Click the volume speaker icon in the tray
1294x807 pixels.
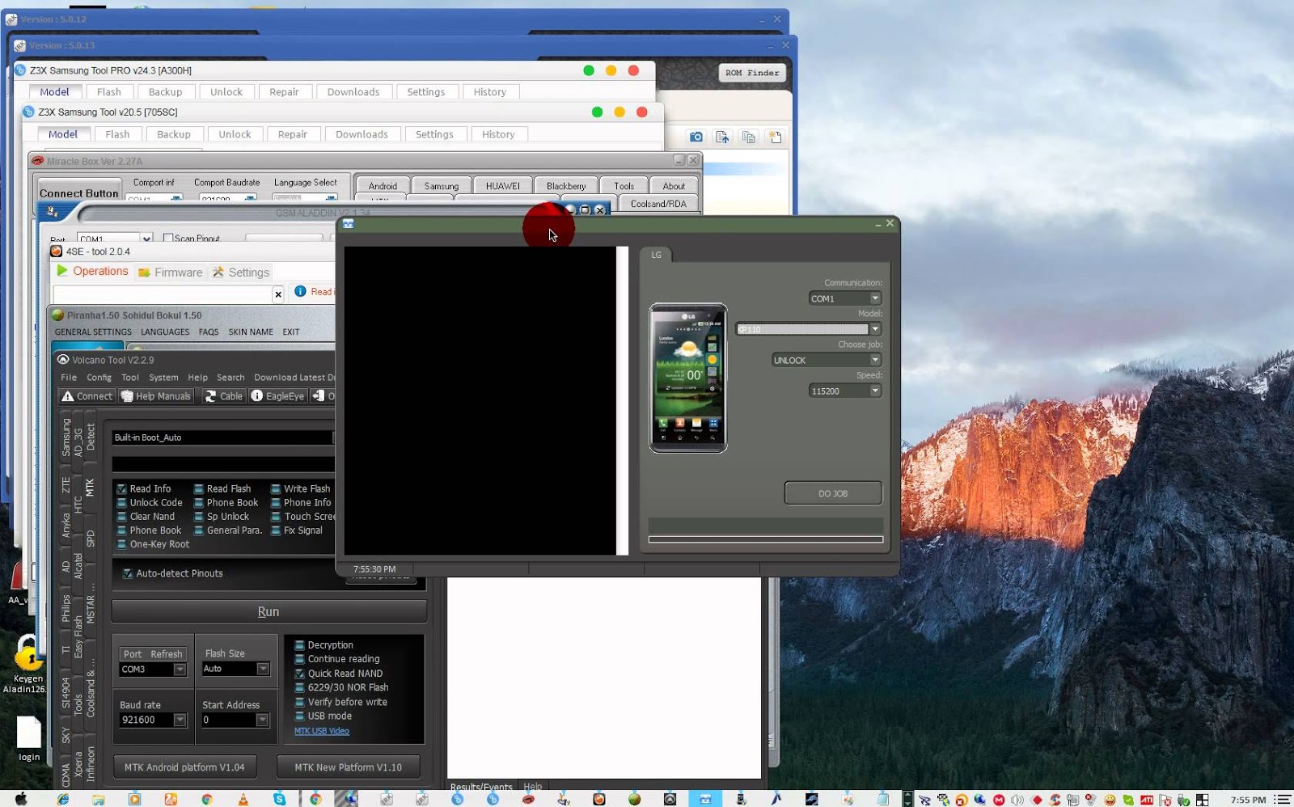tap(1017, 800)
